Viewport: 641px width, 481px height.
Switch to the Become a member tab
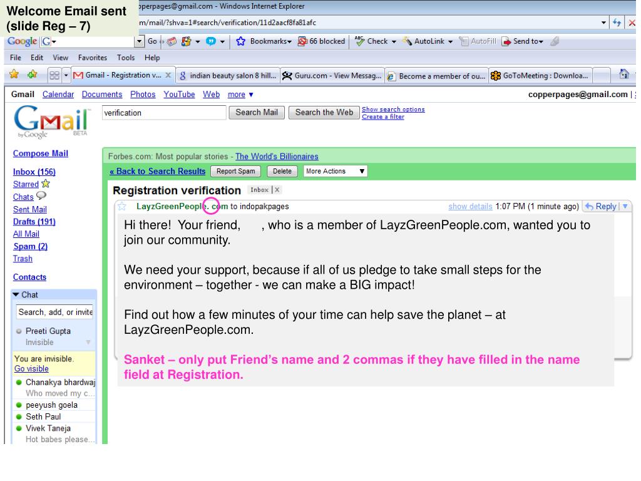436,76
